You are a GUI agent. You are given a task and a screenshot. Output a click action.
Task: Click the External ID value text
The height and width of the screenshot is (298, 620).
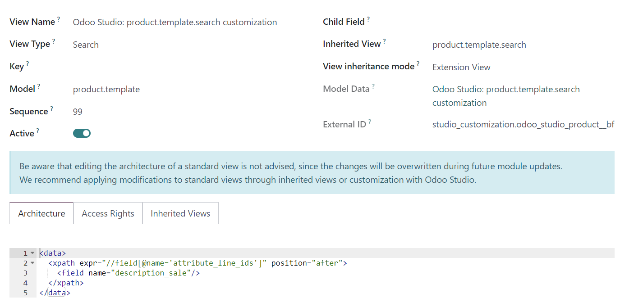(x=523, y=124)
